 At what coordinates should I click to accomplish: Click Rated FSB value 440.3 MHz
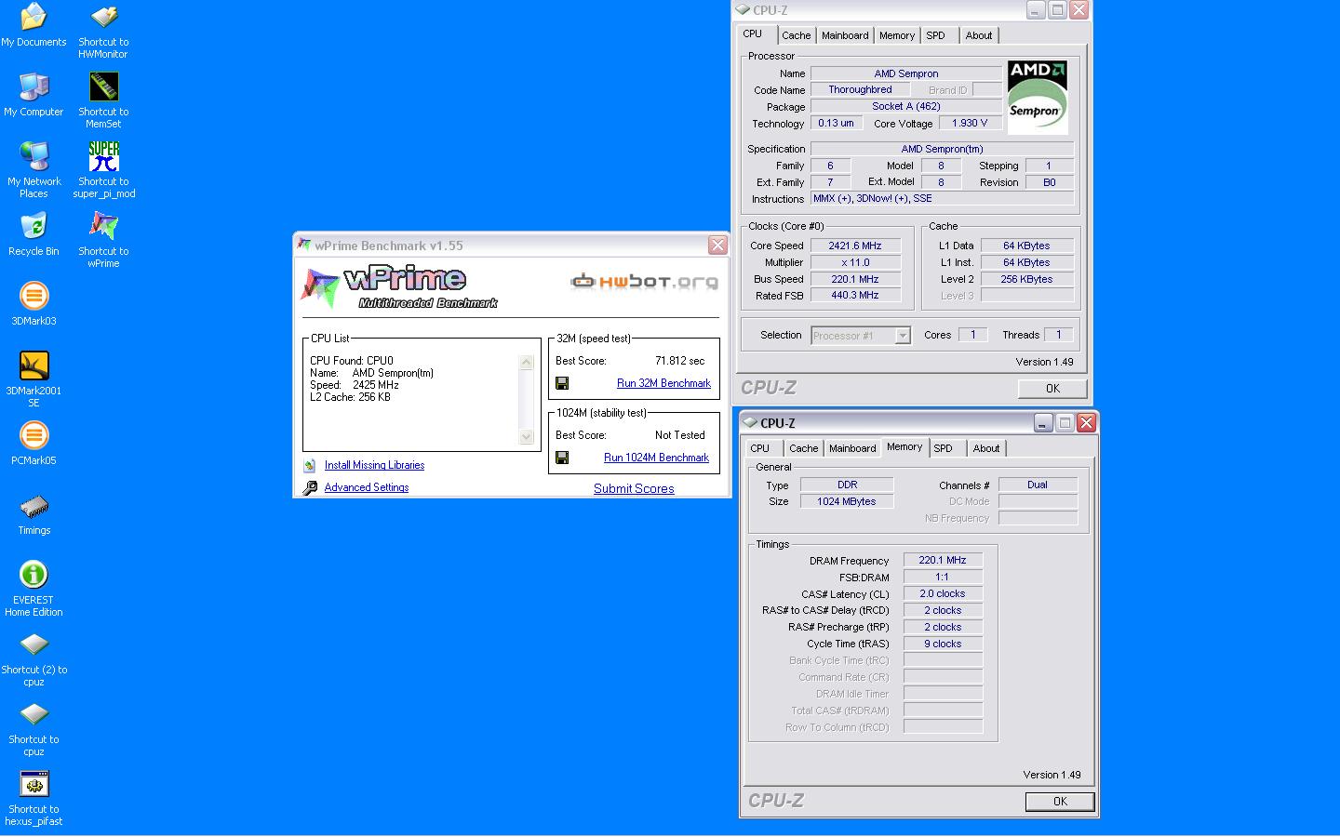855,296
